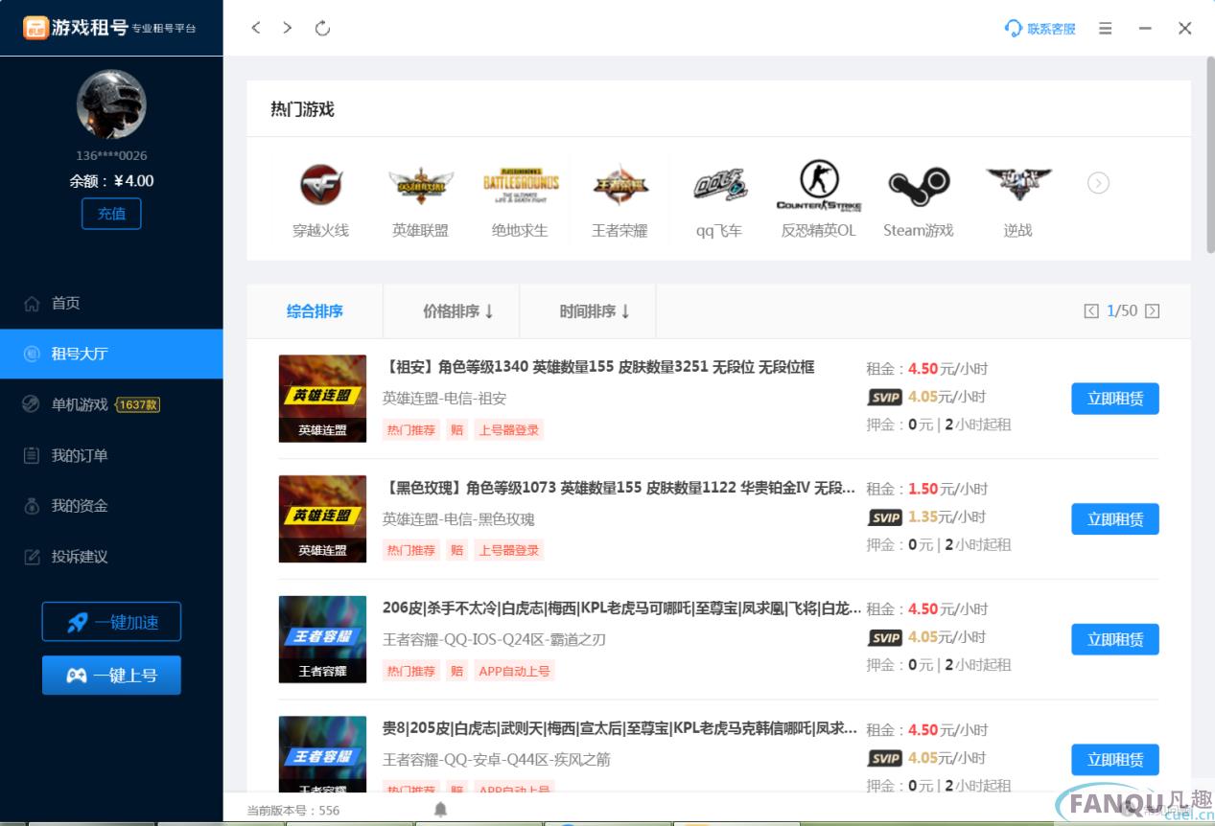Click the 游戏租号 logo
This screenshot has width=1215, height=826.
111,28
